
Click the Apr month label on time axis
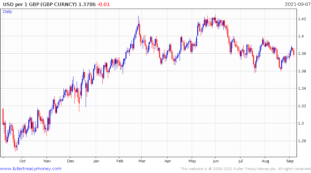[168, 161]
